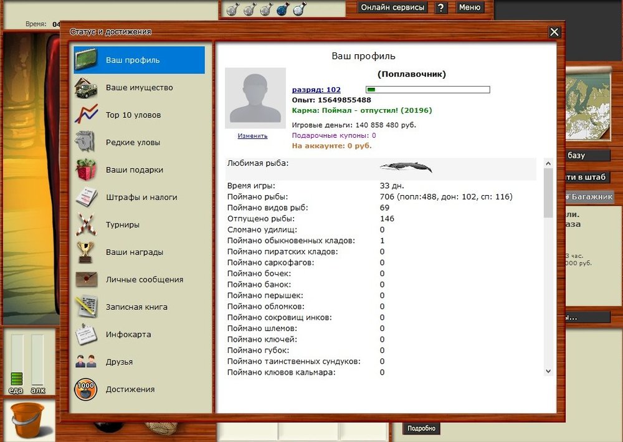This screenshot has height=442, width=623.
Task: Open the Top 10 уловов chart icon
Action: point(86,115)
